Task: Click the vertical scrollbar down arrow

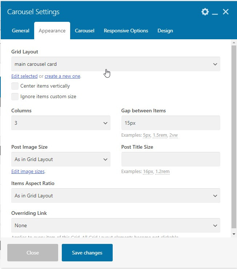Action: 234,234
